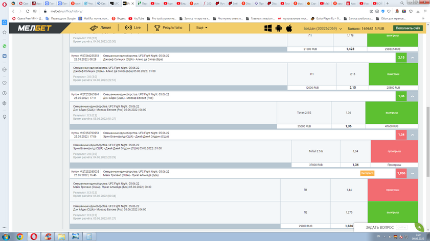Open the Android app download icon
The width and height of the screenshot is (430, 241).
coord(278,28)
